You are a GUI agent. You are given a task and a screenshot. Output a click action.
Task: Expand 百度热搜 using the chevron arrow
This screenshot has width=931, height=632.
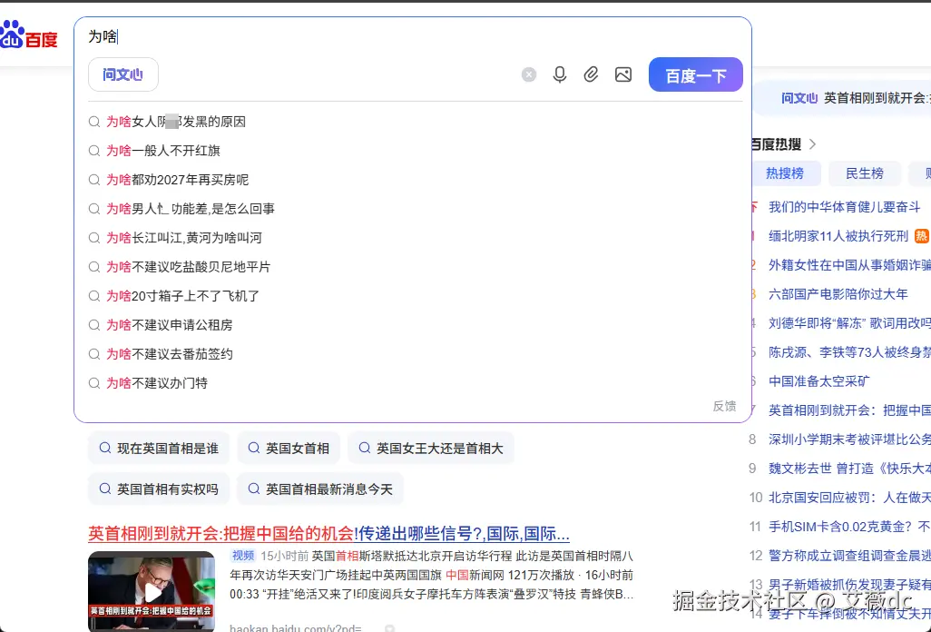click(810, 143)
